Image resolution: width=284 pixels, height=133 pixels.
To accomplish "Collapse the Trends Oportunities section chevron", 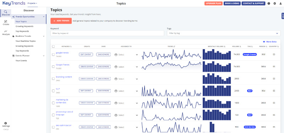I will [44, 17].
